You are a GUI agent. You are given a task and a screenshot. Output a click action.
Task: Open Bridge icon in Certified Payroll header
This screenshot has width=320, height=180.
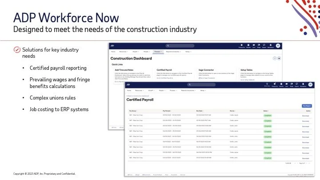point(292,85)
